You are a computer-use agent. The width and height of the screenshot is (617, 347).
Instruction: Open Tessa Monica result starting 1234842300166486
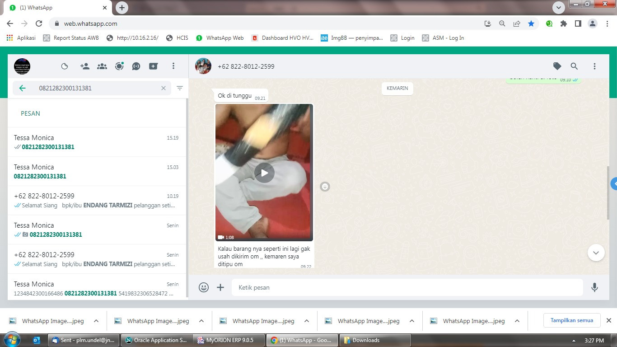[97, 288]
